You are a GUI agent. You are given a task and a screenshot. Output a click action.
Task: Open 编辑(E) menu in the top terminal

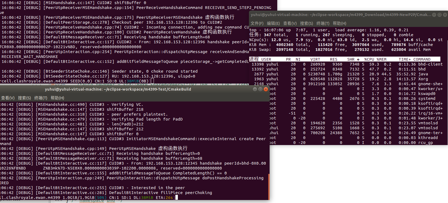click(x=273, y=23)
